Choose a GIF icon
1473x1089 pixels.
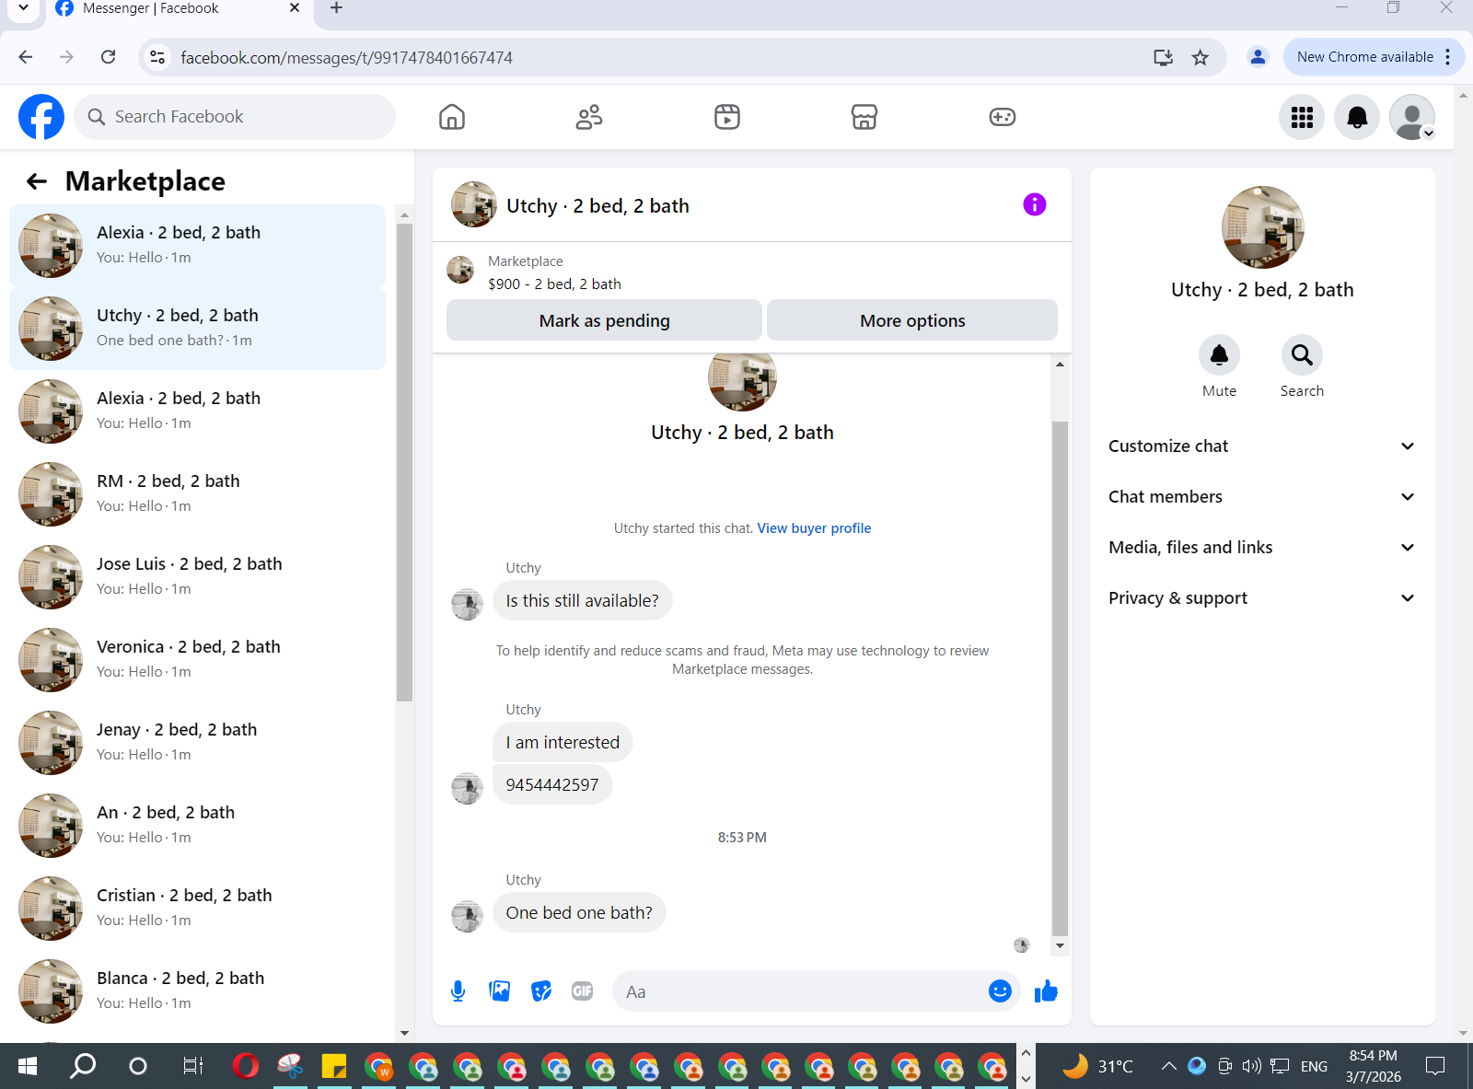point(583,991)
